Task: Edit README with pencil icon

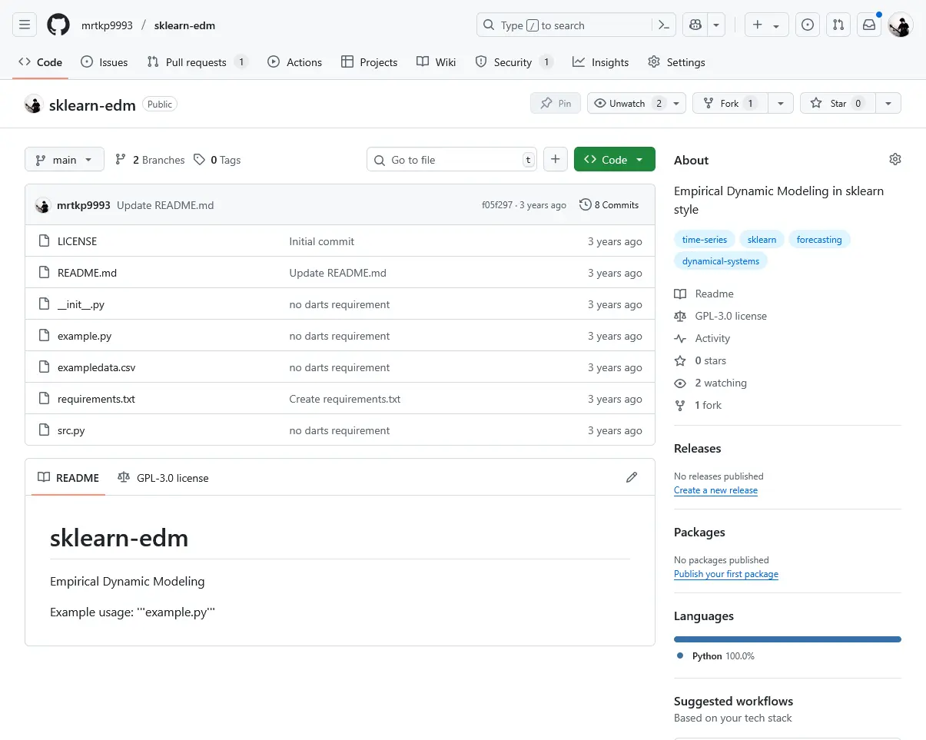Action: 632,477
